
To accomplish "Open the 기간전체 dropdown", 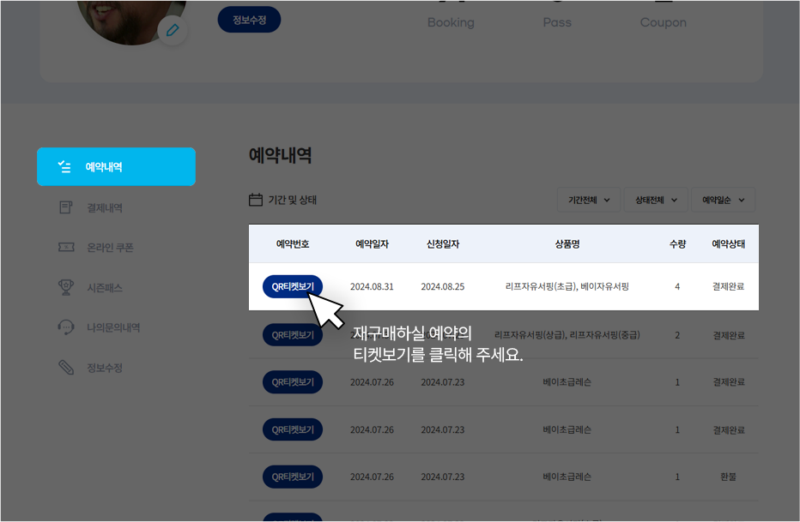I will pos(589,199).
